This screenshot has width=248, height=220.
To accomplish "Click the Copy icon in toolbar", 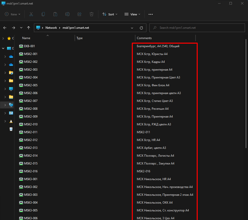I will point(43,14).
